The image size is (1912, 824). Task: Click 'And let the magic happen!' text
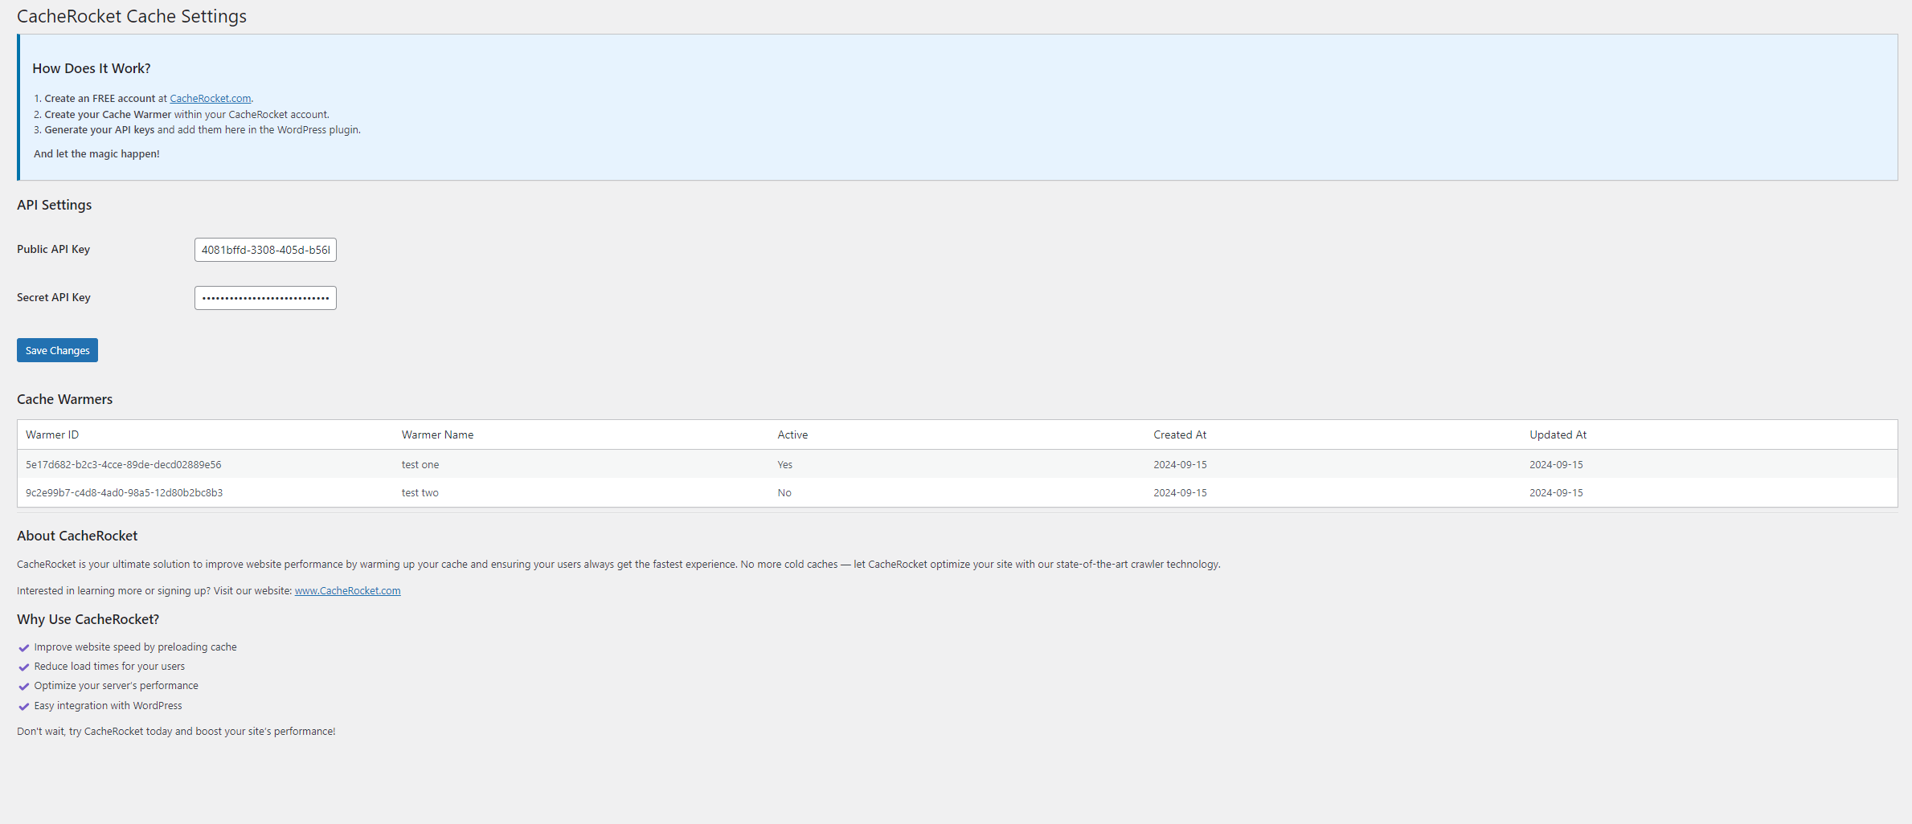pyautogui.click(x=96, y=154)
